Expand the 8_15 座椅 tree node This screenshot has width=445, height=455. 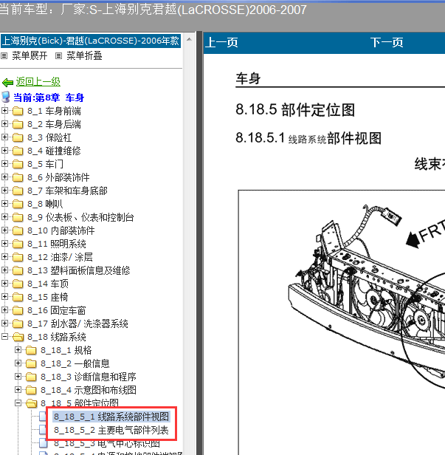pyautogui.click(x=4, y=297)
